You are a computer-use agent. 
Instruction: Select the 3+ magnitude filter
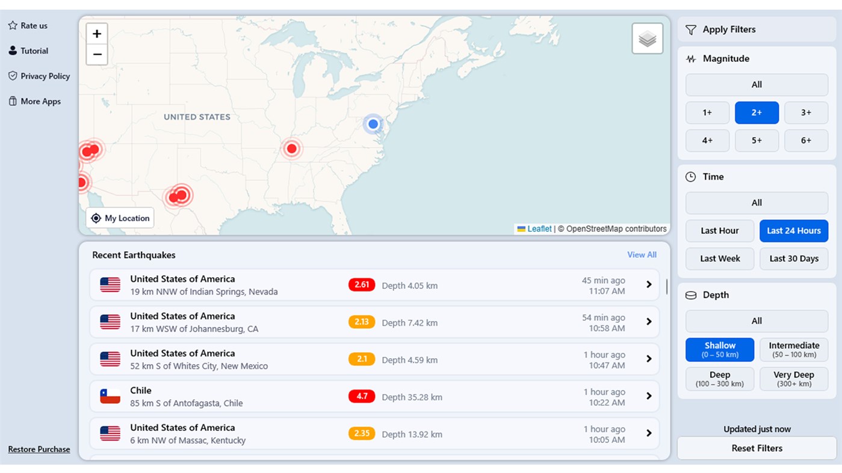pos(806,112)
